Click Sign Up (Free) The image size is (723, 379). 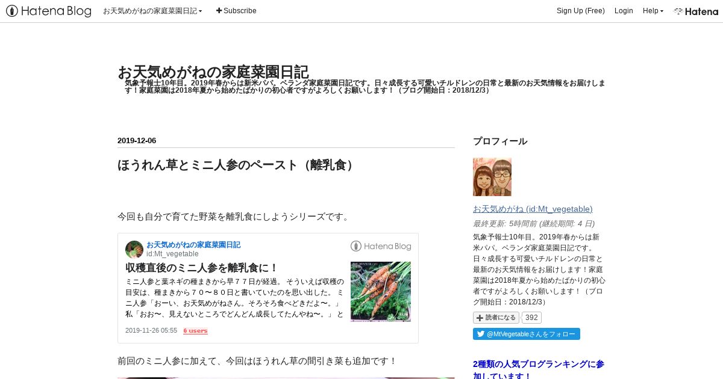[581, 11]
